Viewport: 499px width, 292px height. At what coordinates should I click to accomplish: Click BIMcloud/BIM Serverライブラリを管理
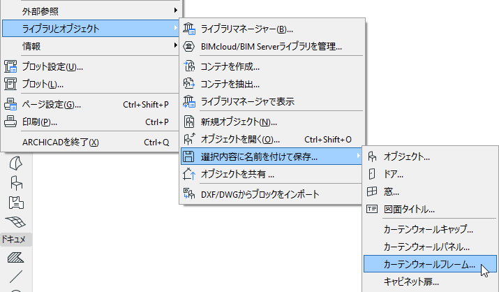tap(271, 47)
